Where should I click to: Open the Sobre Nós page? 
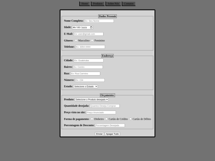pos(113,4)
